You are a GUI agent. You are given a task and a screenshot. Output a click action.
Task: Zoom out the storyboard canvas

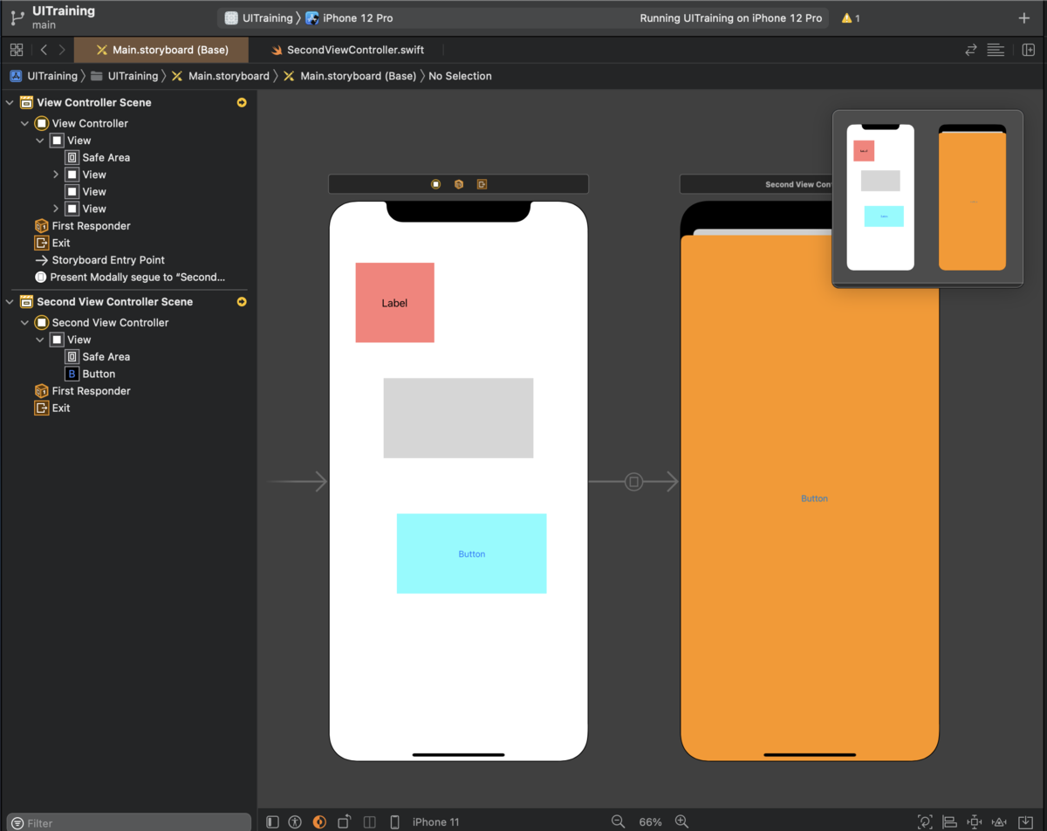pos(618,821)
